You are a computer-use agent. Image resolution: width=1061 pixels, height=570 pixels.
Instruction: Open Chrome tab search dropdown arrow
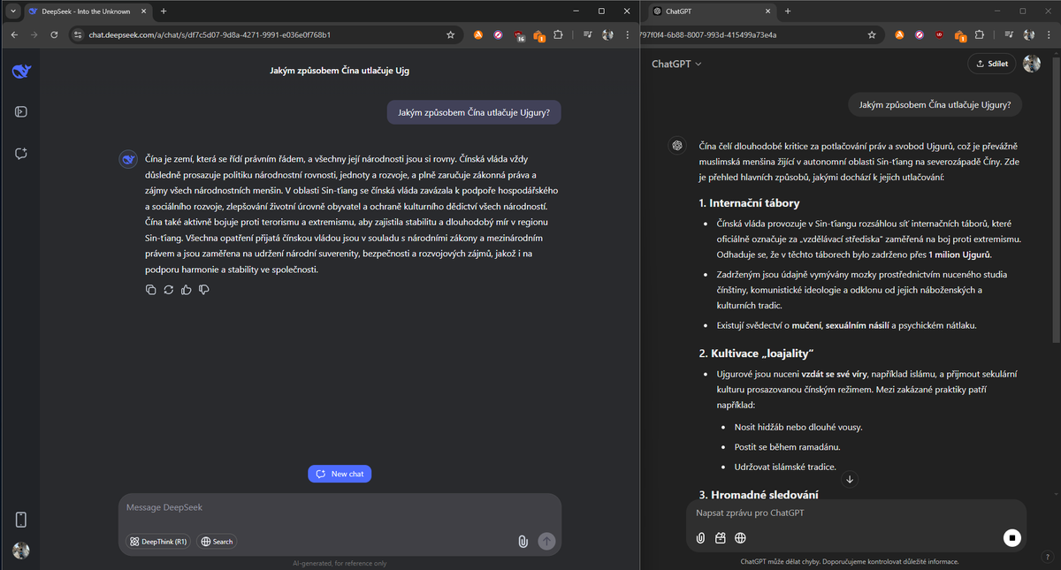pos(13,11)
